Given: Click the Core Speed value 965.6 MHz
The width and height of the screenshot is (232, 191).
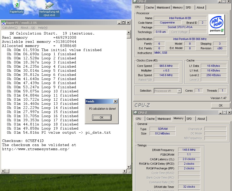Looking at the screenshot, I should click(x=166, y=66).
